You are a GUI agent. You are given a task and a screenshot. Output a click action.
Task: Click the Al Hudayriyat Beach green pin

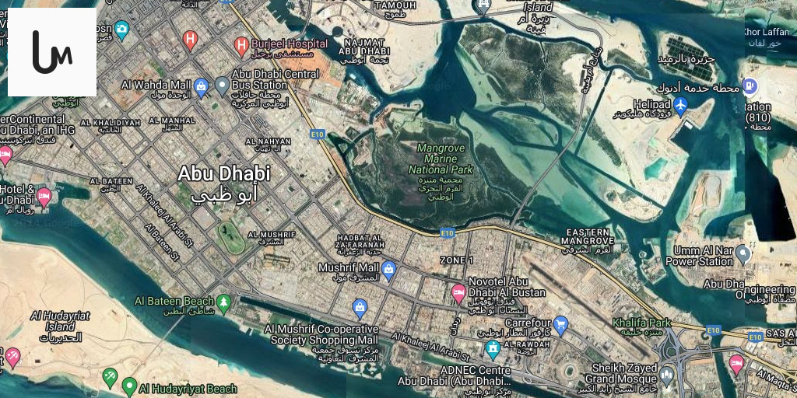(x=129, y=387)
